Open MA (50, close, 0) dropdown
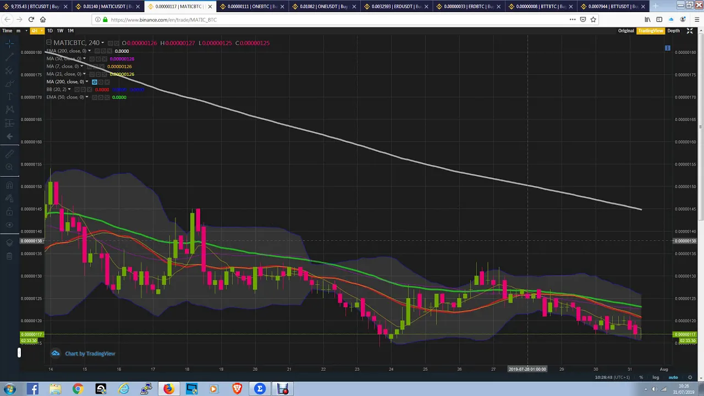 tap(84, 59)
